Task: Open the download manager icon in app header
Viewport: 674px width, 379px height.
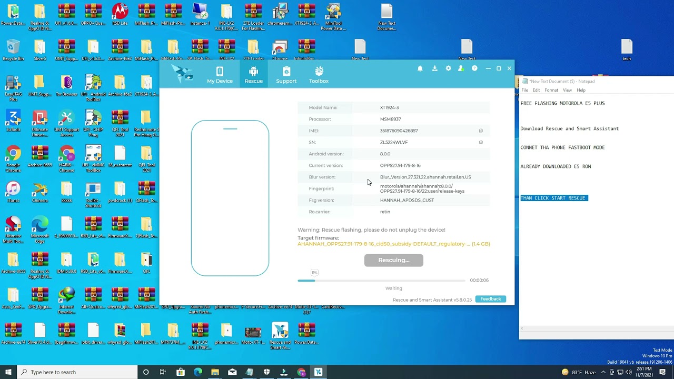Action: pyautogui.click(x=434, y=68)
